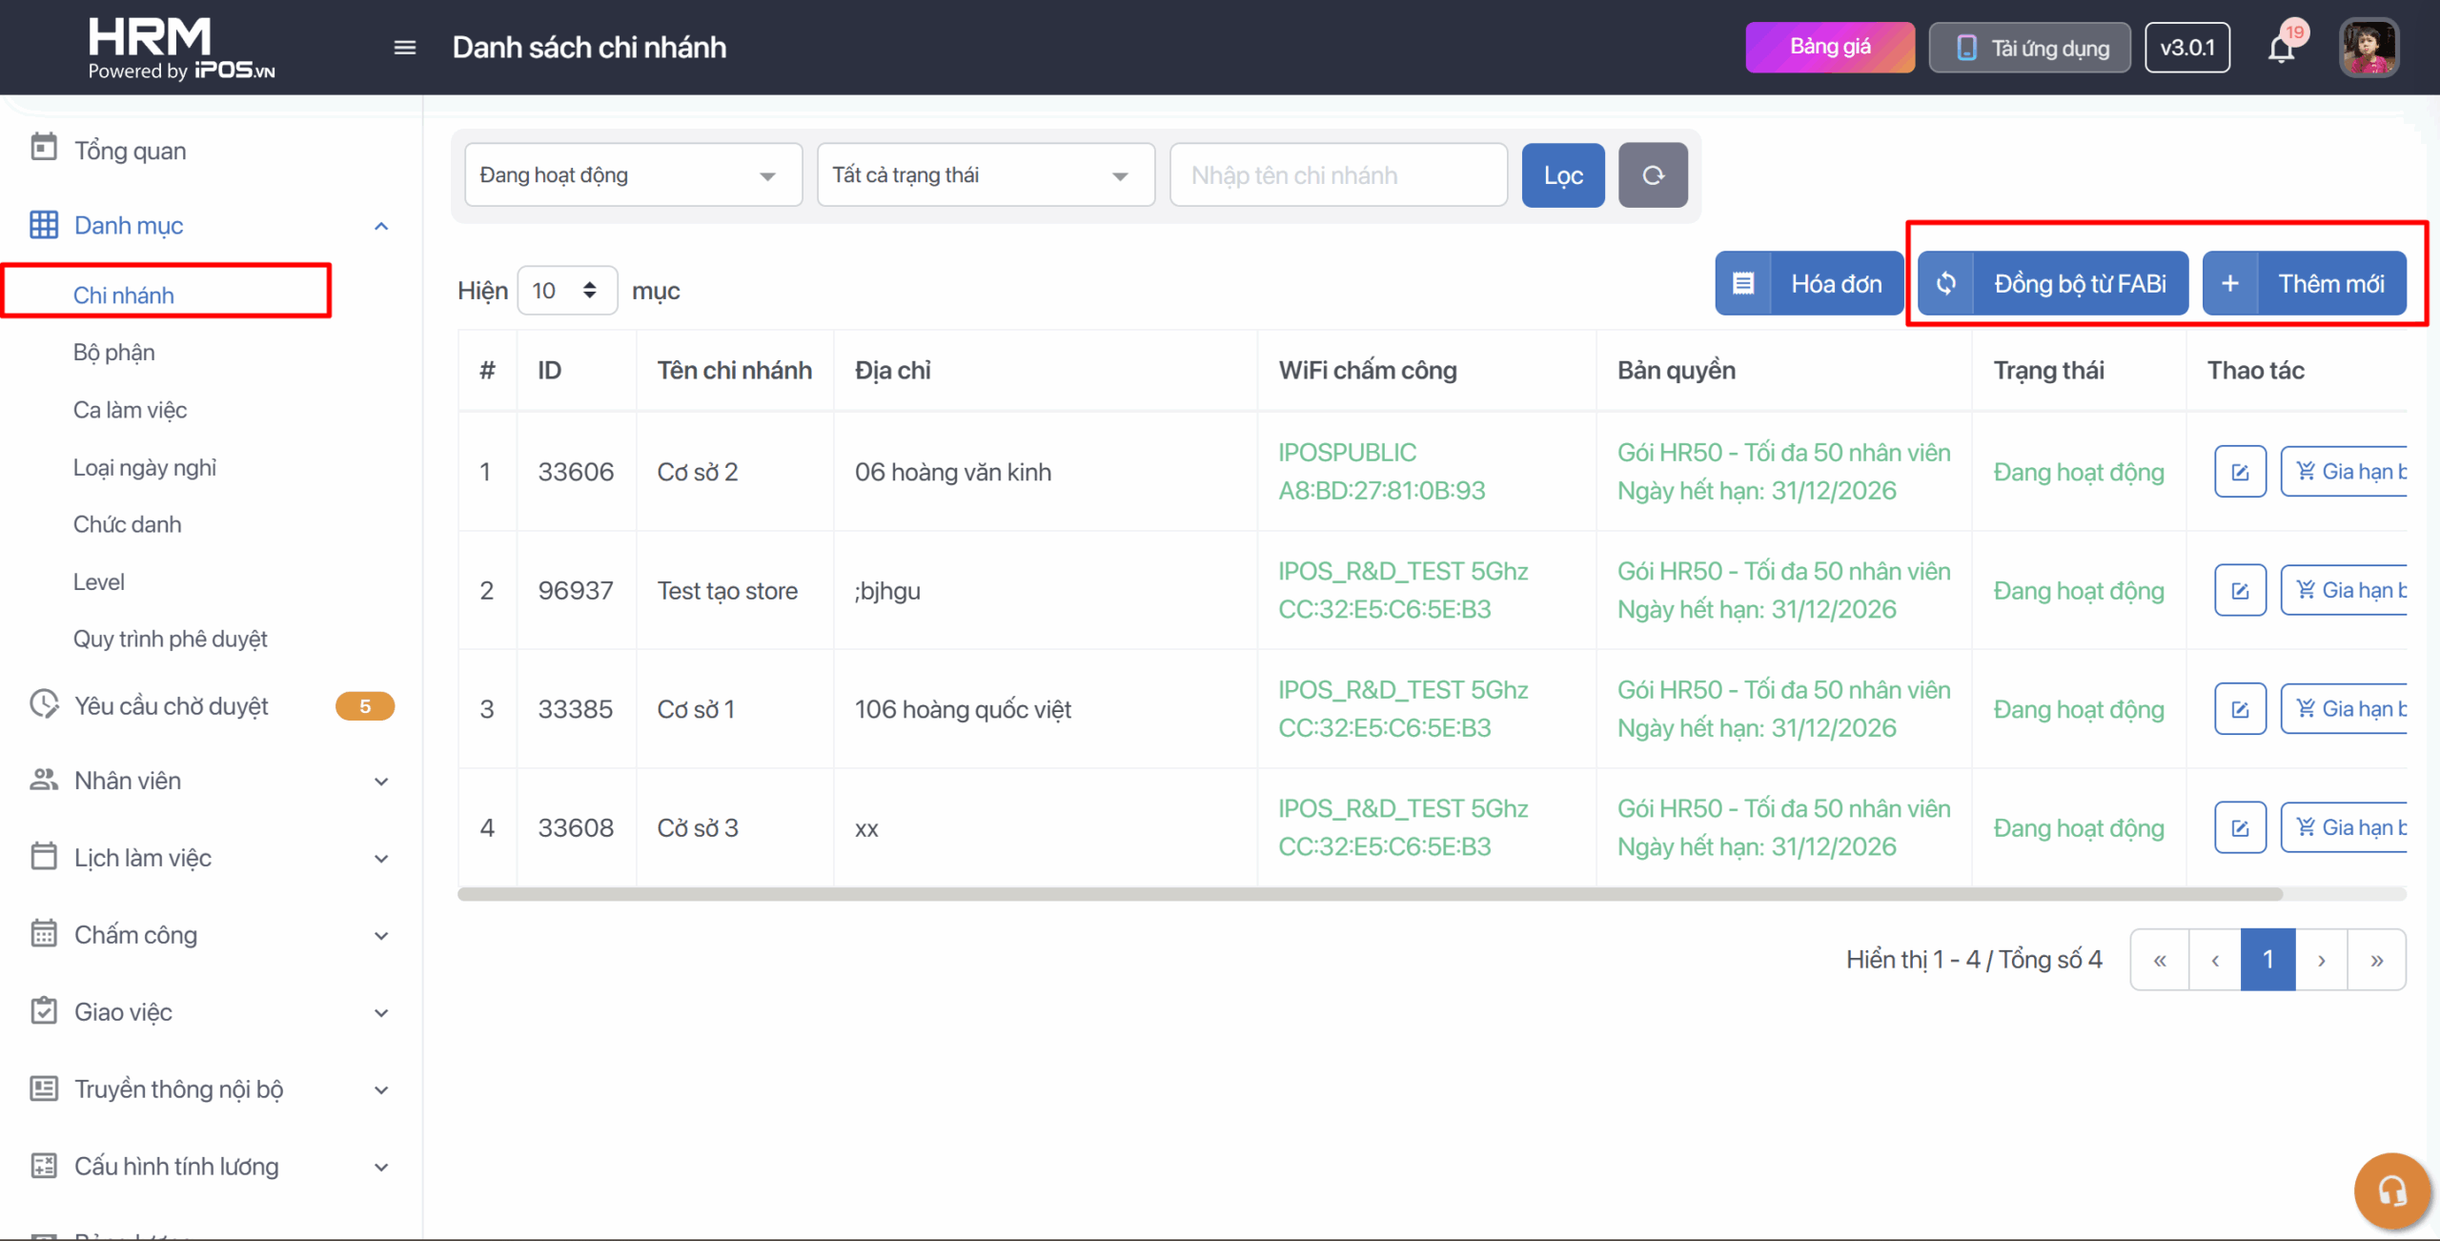Change items-per-page selector showing 10

[x=566, y=291]
